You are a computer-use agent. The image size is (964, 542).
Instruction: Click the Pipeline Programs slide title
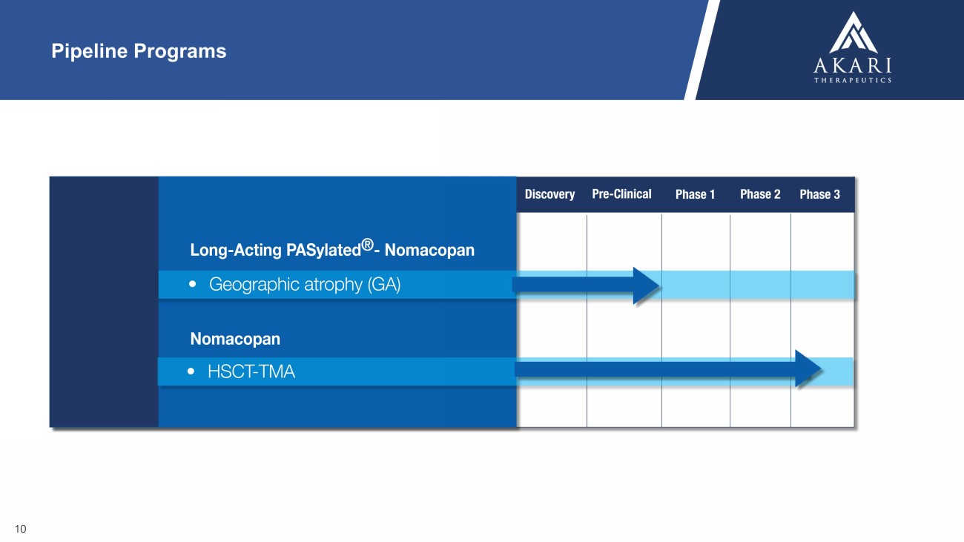(x=139, y=51)
